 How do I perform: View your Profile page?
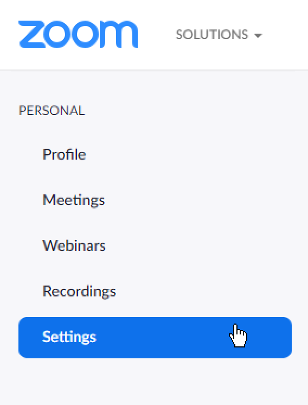click(64, 155)
